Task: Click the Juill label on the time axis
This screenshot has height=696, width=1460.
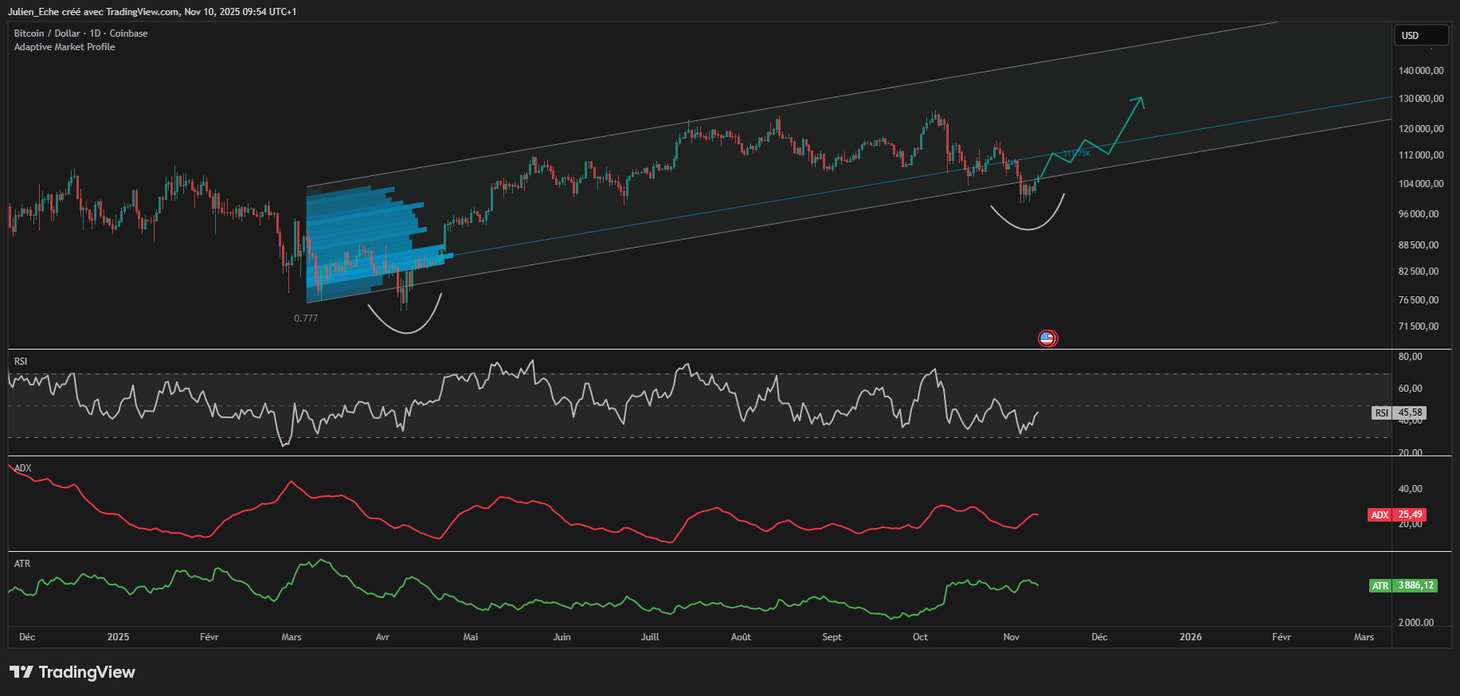Action: [650, 637]
